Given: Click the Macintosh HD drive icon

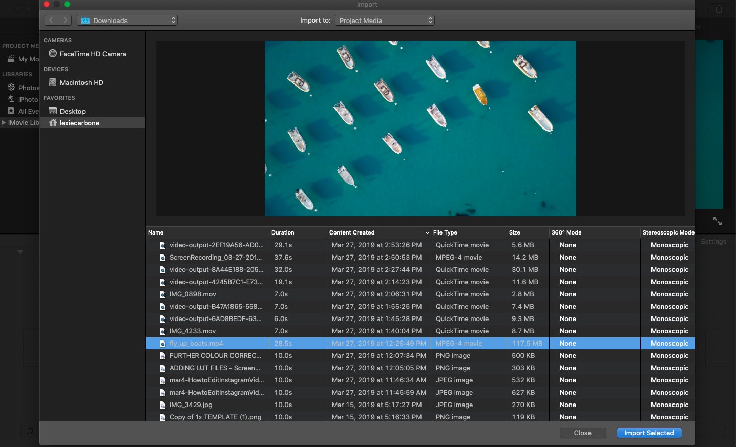Looking at the screenshot, I should click(x=53, y=82).
